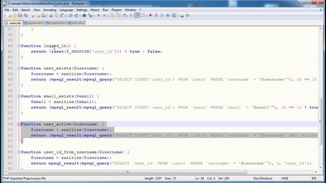
Task: Click the 'length : 2337' status text
Action: [x=153, y=178]
